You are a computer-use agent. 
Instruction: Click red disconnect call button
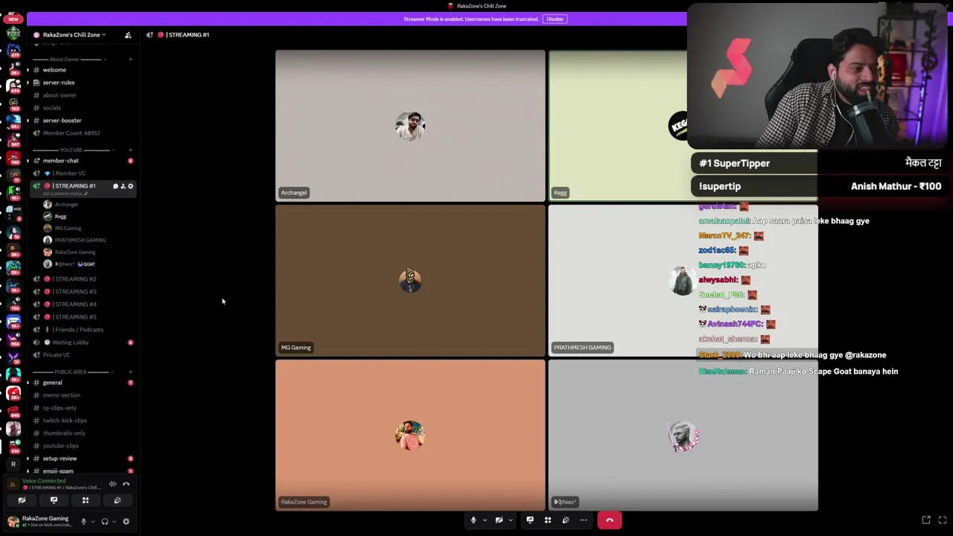610,520
